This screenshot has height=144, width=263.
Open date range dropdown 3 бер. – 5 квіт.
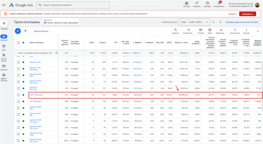[x=194, y=22]
